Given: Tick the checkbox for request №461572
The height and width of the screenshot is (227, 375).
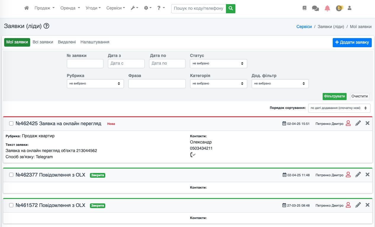Looking at the screenshot, I should [x=11, y=205].
